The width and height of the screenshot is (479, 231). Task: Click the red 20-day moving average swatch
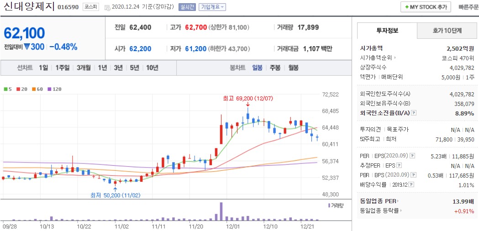coord(18,89)
